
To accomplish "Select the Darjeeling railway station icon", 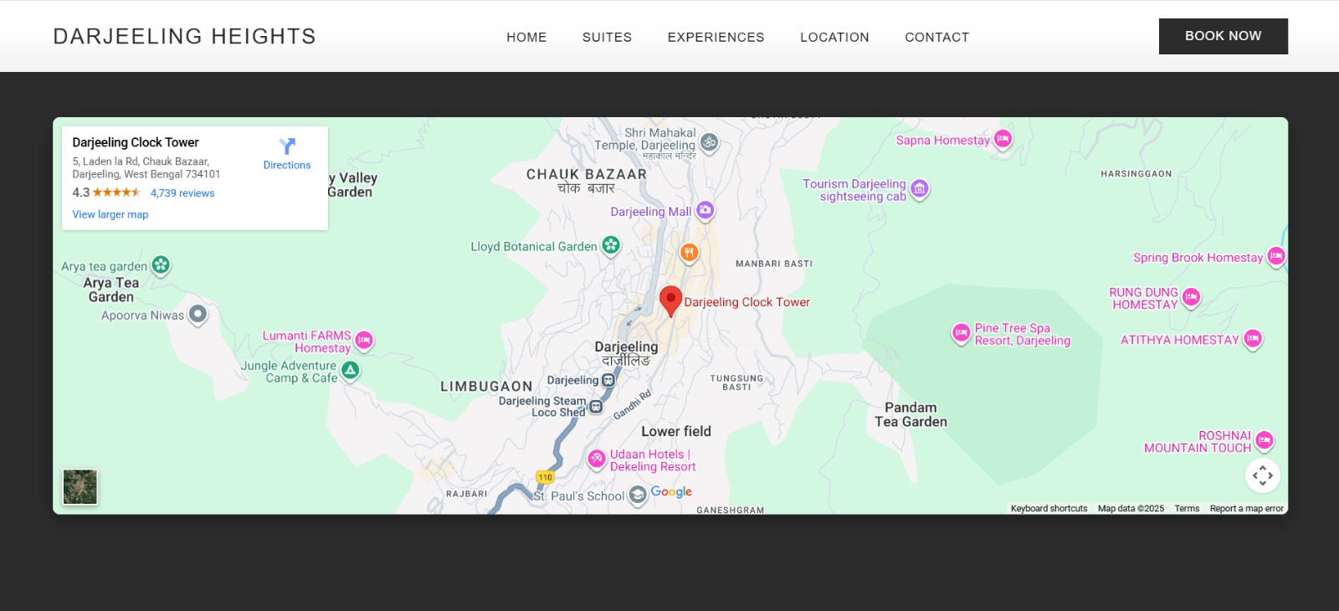I will tap(608, 380).
